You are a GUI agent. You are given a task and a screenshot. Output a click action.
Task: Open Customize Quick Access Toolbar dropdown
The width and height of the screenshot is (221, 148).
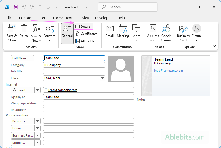click(x=56, y=7)
